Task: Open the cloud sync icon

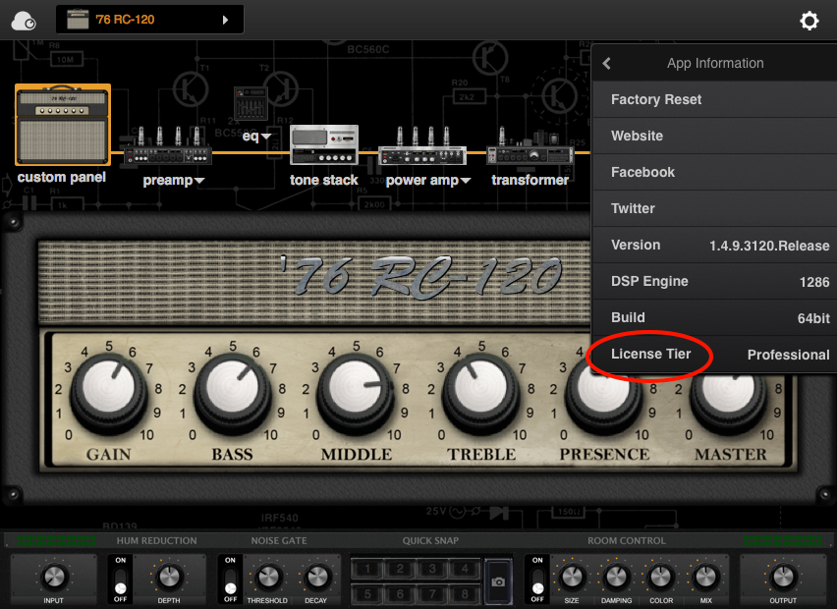Action: [x=24, y=21]
